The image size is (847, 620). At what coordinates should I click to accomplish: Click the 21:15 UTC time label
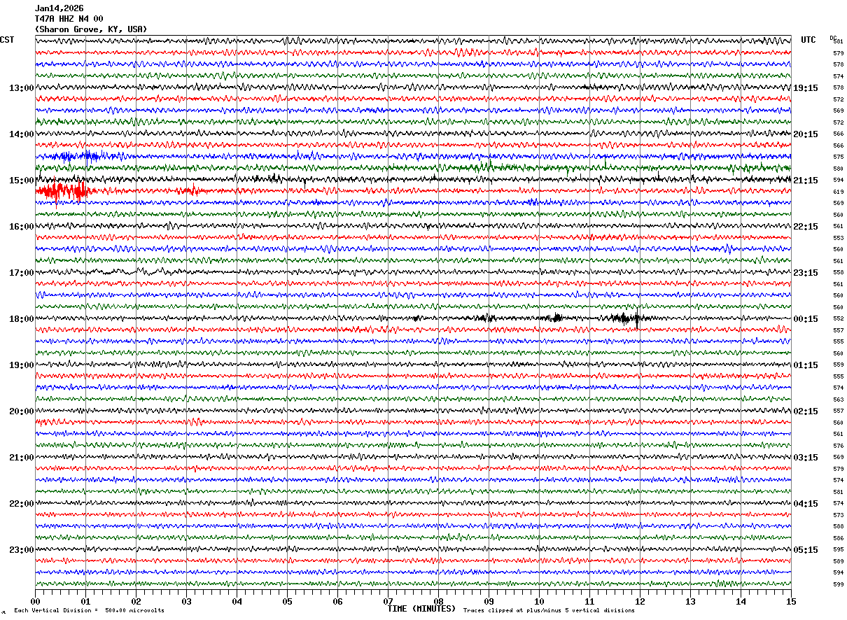[x=806, y=181]
